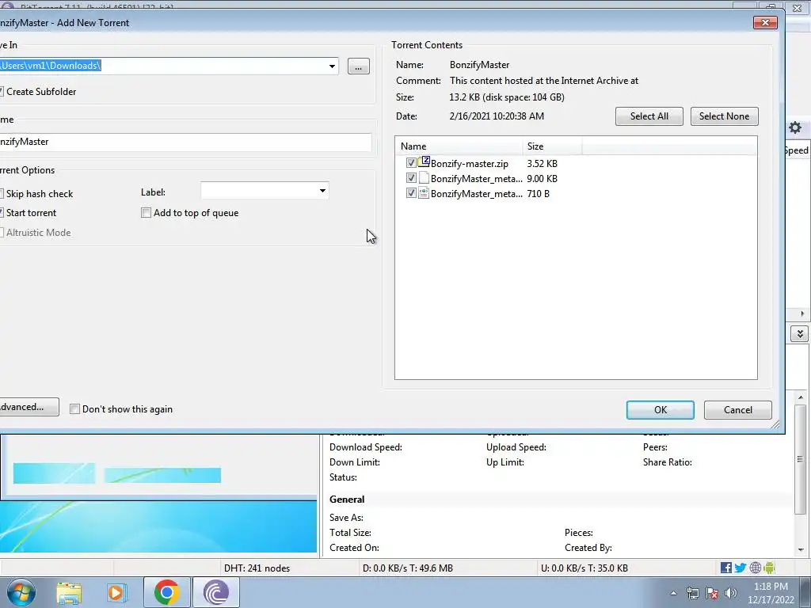Click the Facebook icon in status bar
Screen dimensions: 811x608
[725, 568]
